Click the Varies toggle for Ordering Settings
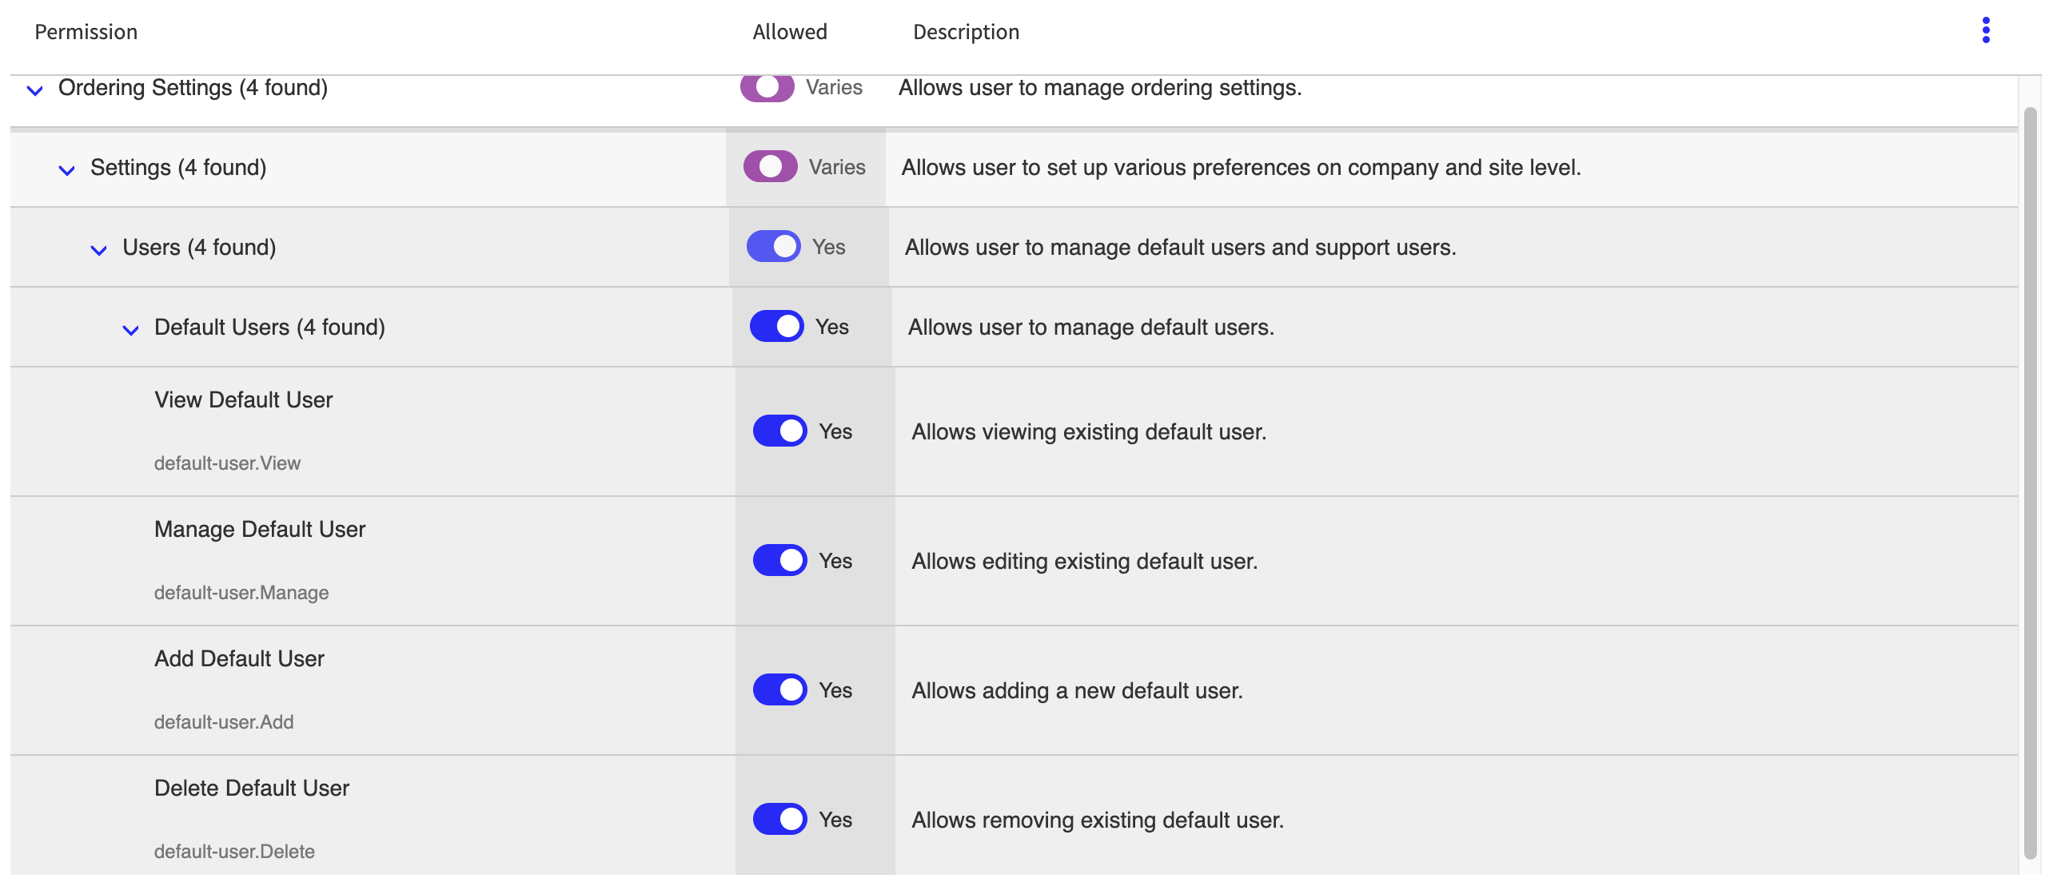The height and width of the screenshot is (882, 2053). (x=767, y=87)
